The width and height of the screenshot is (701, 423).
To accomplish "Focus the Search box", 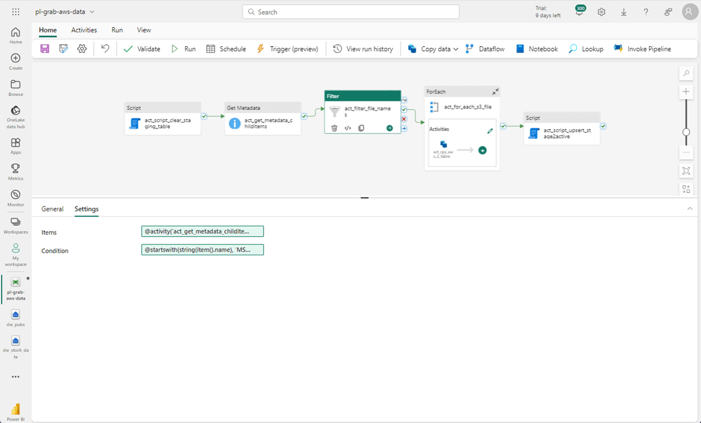I will (351, 12).
